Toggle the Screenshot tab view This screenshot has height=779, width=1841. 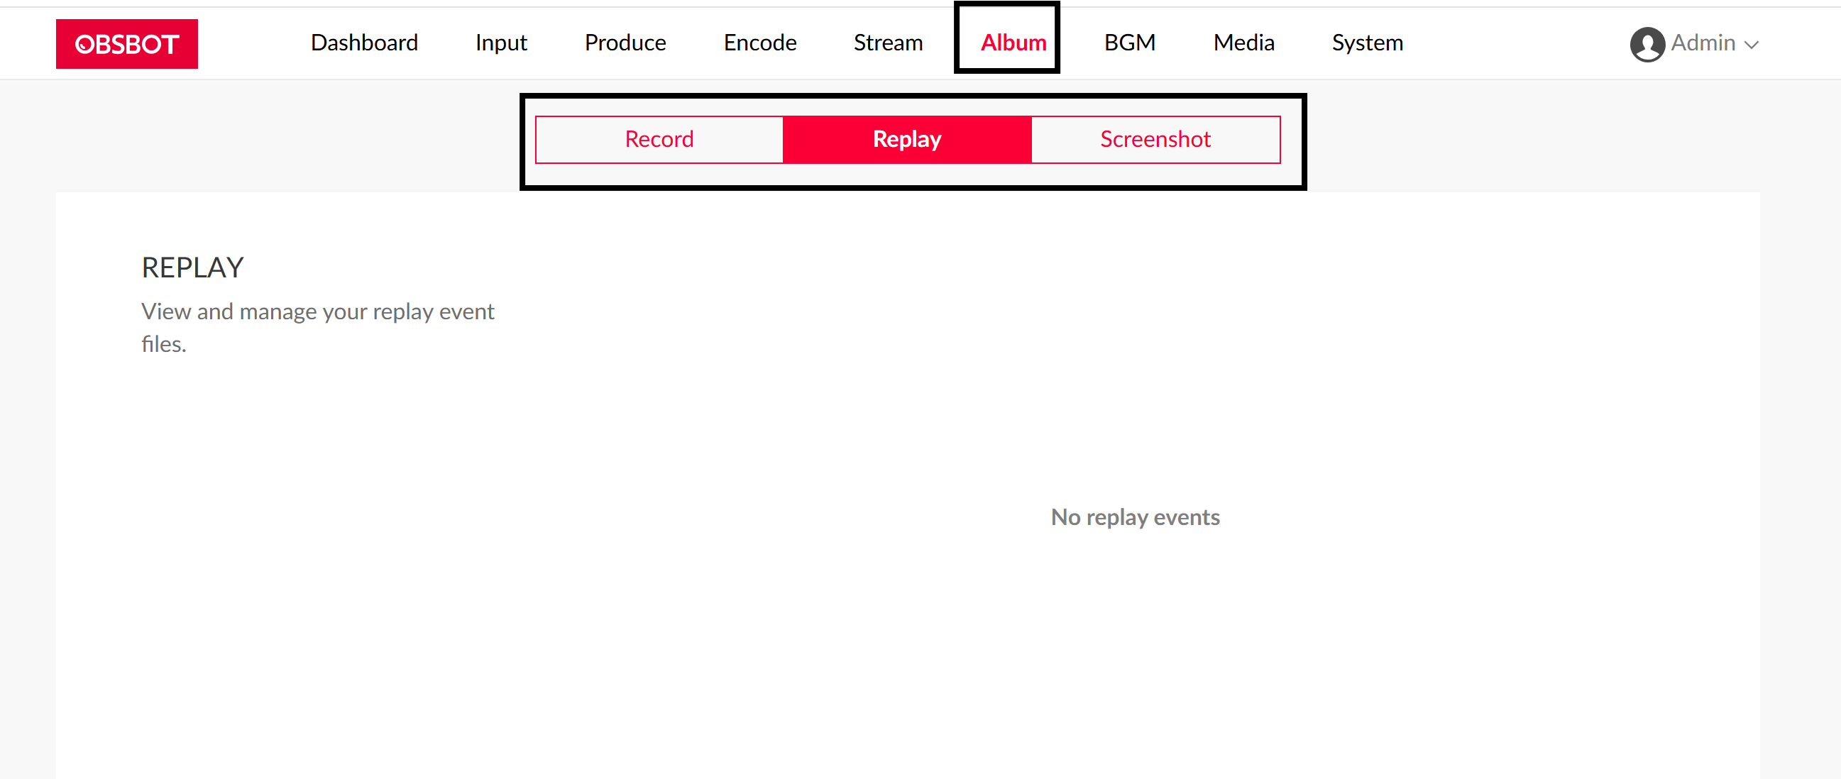coord(1154,140)
